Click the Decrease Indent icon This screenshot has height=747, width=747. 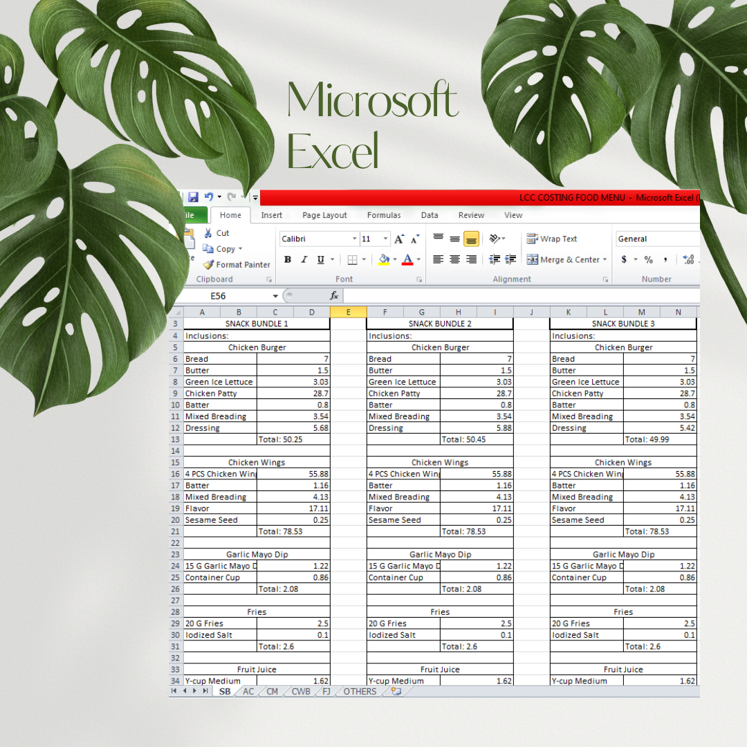pos(495,259)
